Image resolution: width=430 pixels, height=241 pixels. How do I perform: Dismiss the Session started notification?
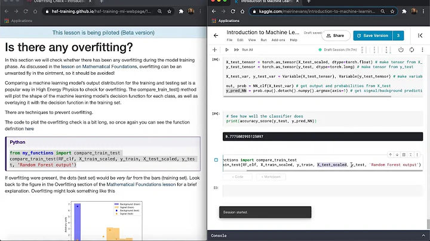(x=265, y=212)
